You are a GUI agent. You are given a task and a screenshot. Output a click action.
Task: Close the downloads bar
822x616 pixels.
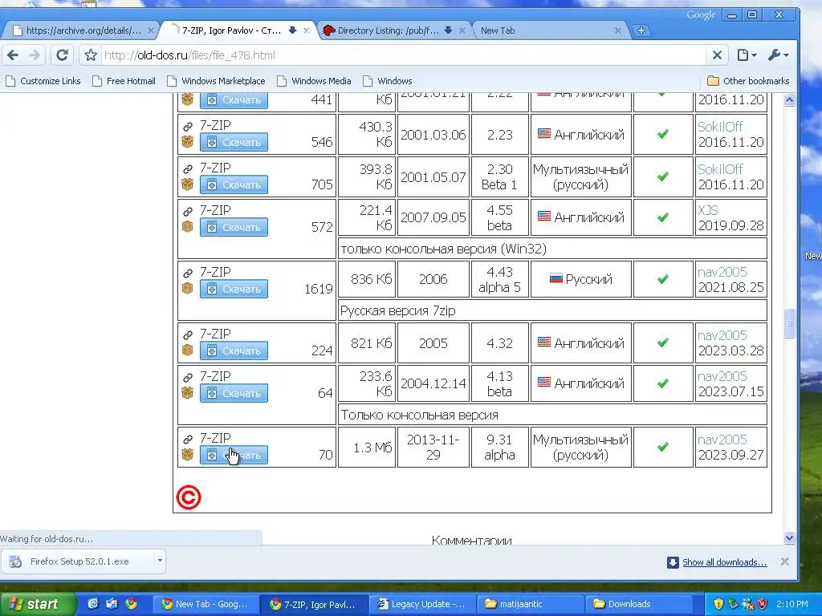click(x=785, y=561)
